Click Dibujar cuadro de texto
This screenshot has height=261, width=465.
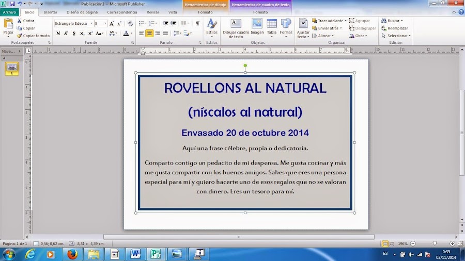pos(236,28)
